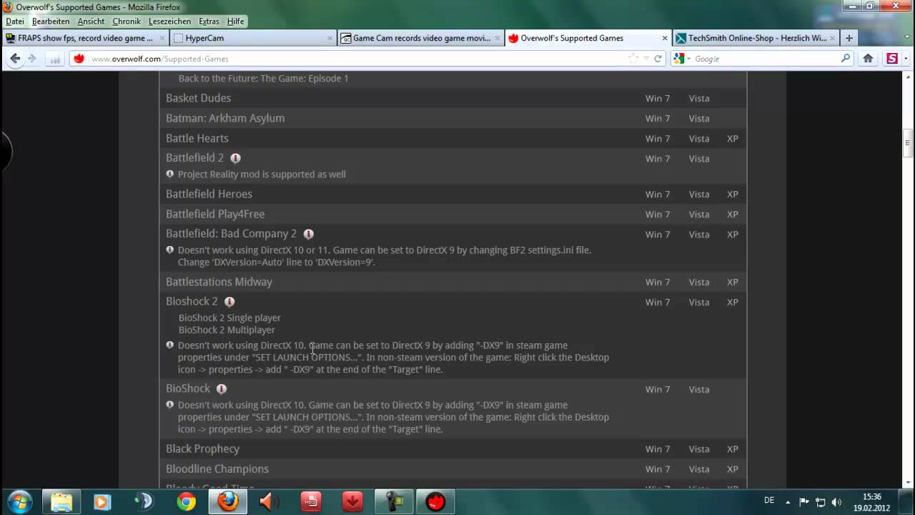Click the 'Battlestations Midway' title

click(x=219, y=282)
